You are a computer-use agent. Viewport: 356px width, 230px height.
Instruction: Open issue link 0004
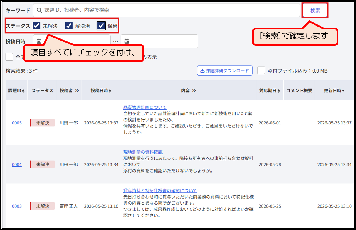coord(17,164)
